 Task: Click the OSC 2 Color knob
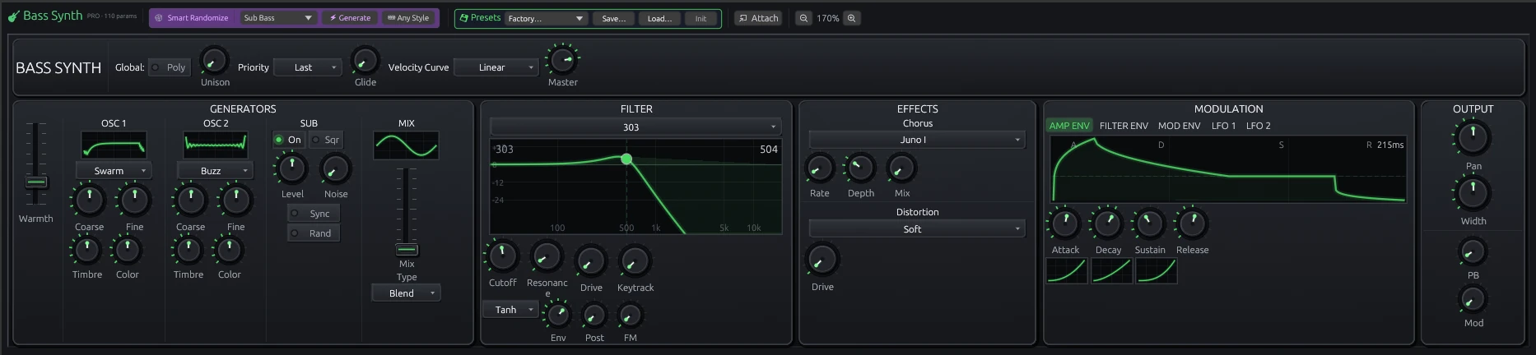point(229,250)
